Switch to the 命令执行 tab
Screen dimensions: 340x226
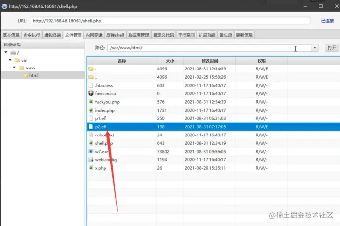[x=32, y=35]
